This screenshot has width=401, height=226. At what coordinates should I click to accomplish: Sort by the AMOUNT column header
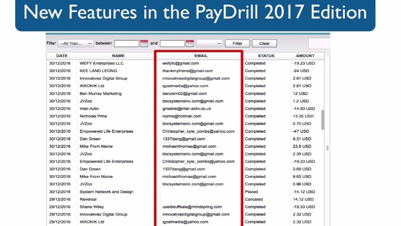click(x=305, y=56)
